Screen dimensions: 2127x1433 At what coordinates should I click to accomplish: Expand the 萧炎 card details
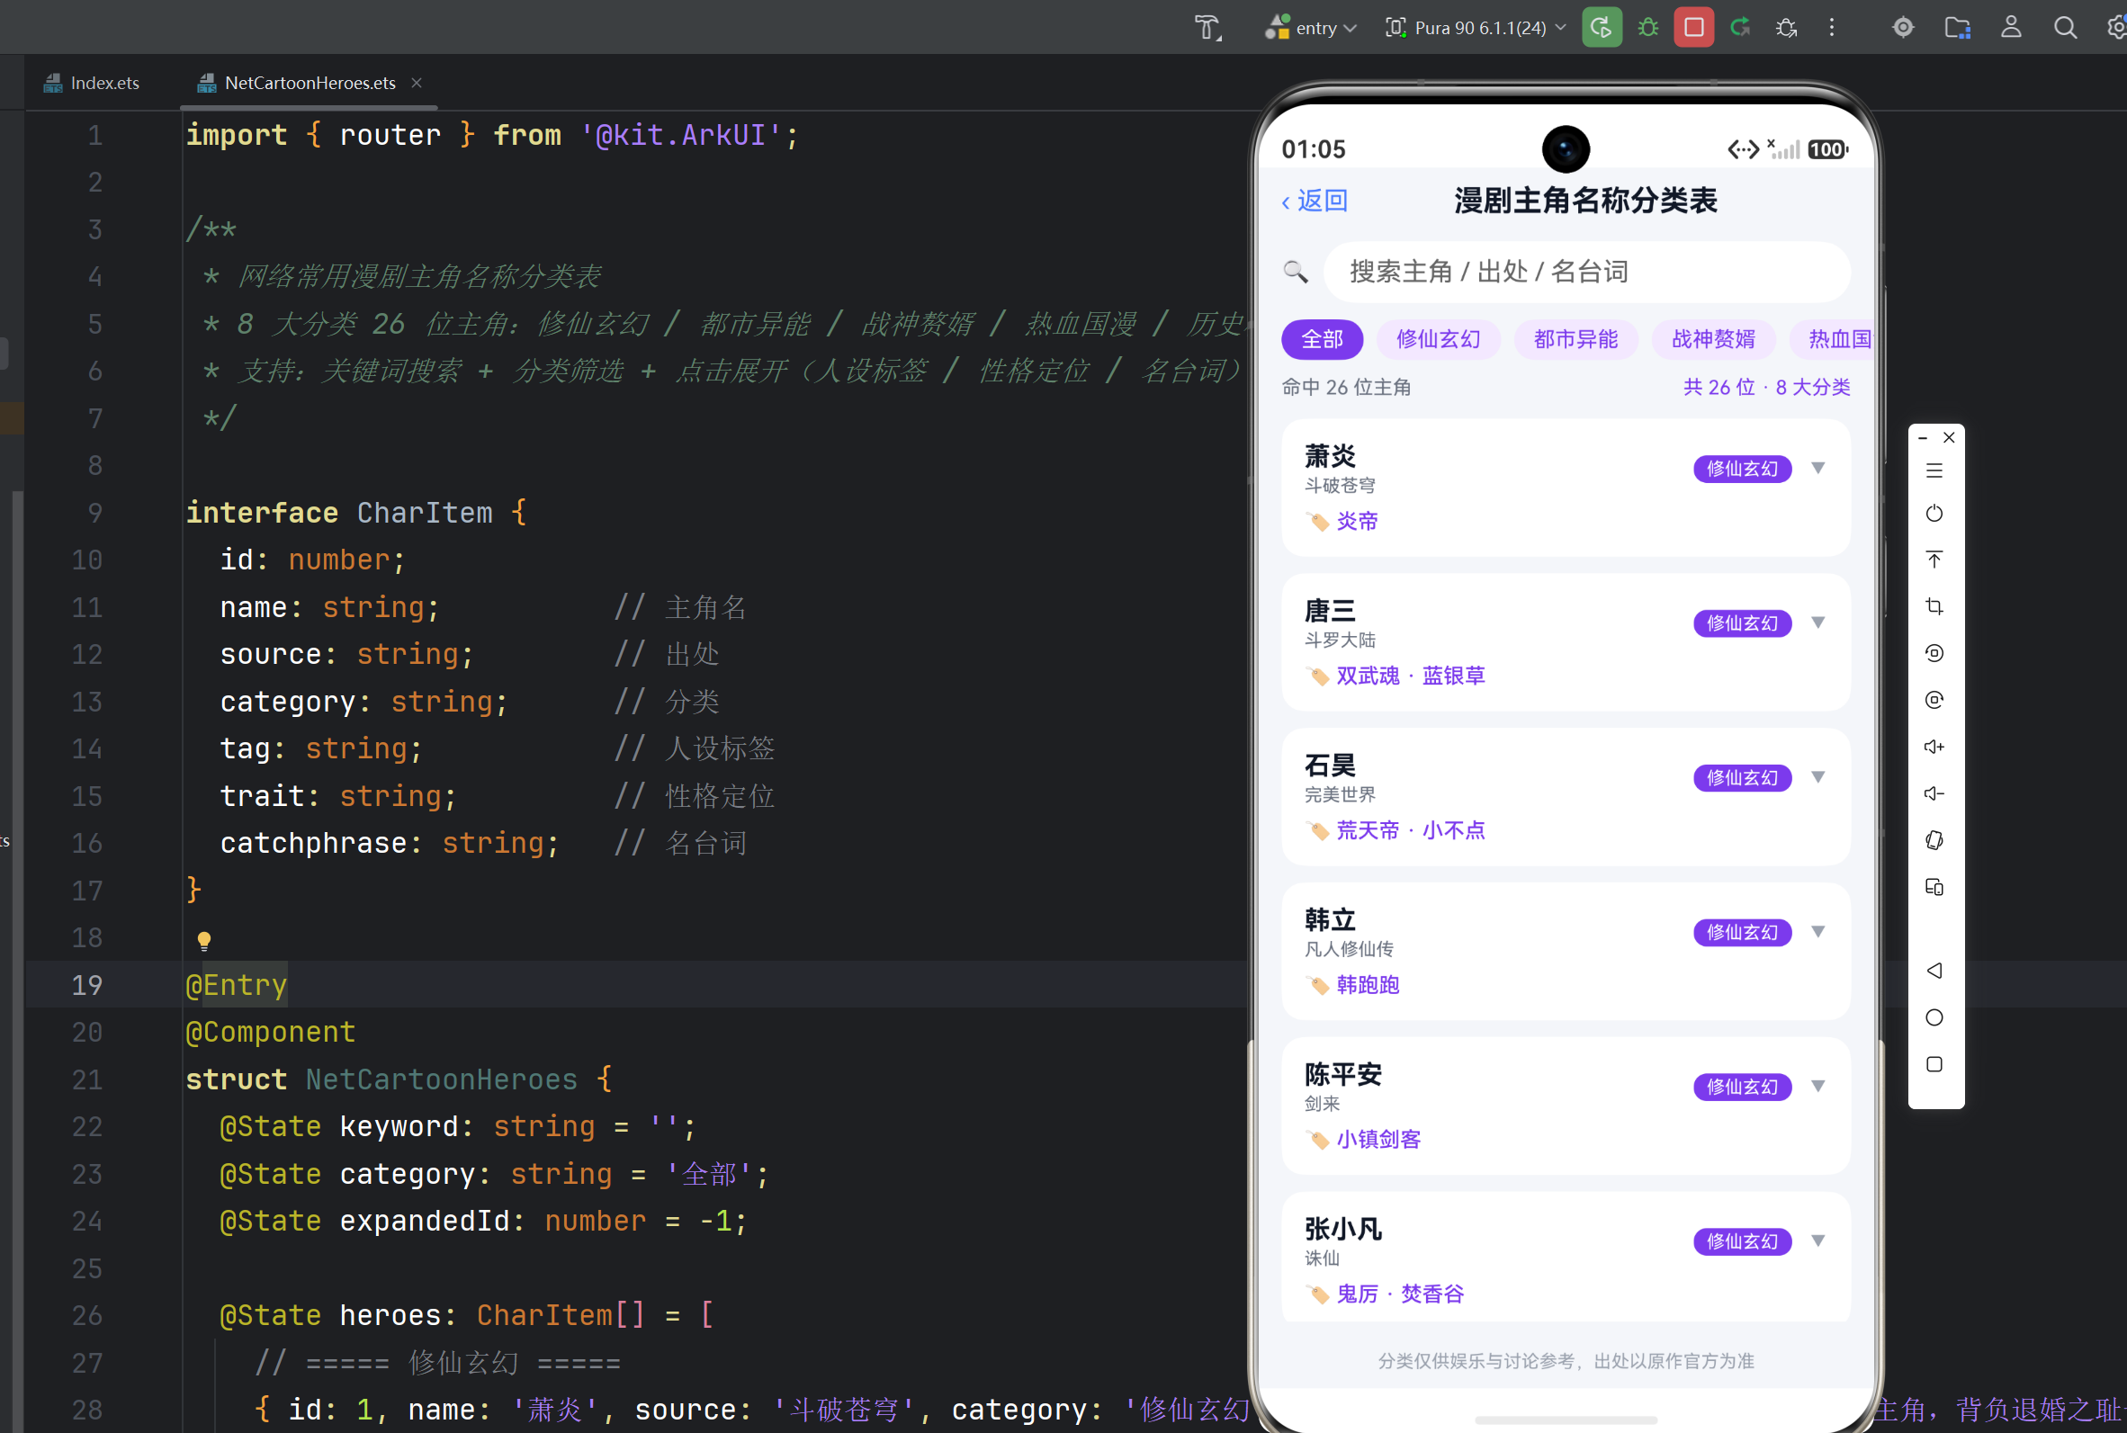pos(1818,468)
